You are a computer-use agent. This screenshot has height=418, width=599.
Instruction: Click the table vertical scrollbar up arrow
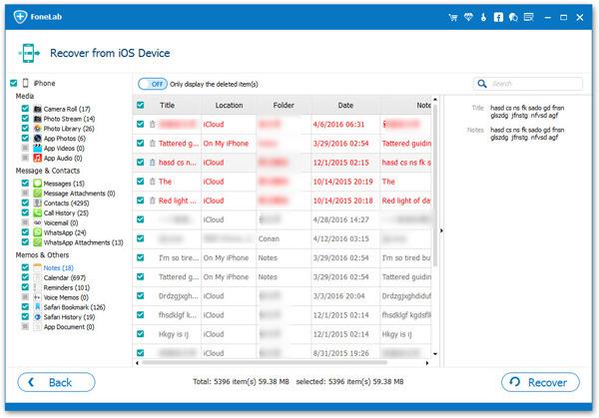(x=434, y=99)
